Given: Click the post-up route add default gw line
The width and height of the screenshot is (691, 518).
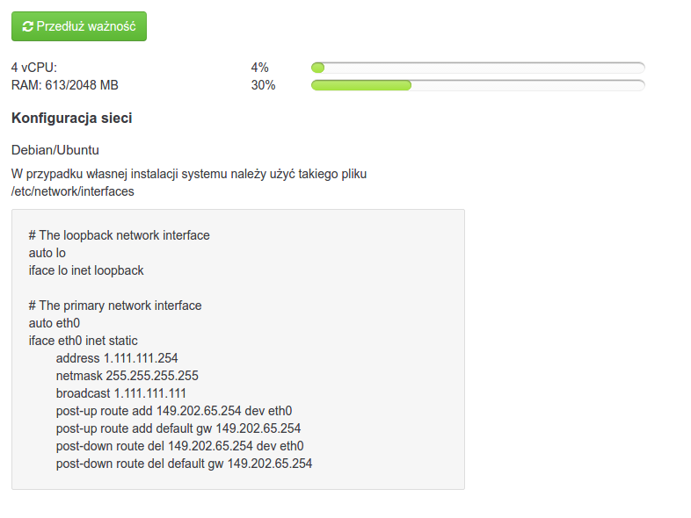Looking at the screenshot, I should [178, 428].
